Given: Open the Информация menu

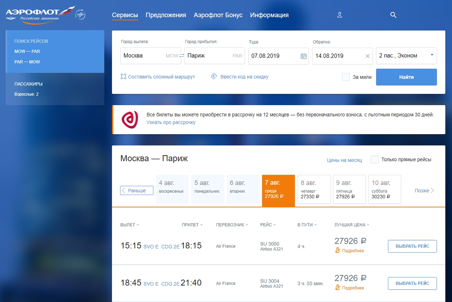Looking at the screenshot, I should pos(269,15).
